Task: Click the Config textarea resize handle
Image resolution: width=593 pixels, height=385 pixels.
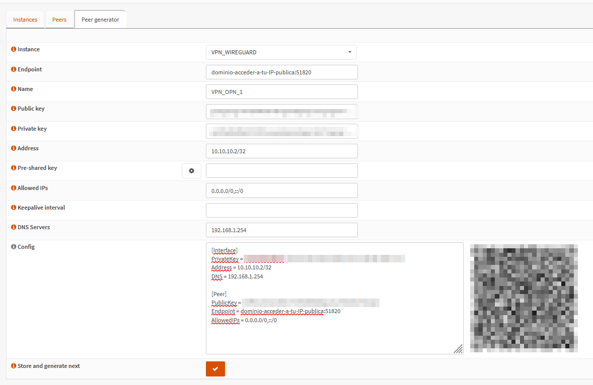Action: tap(458, 349)
